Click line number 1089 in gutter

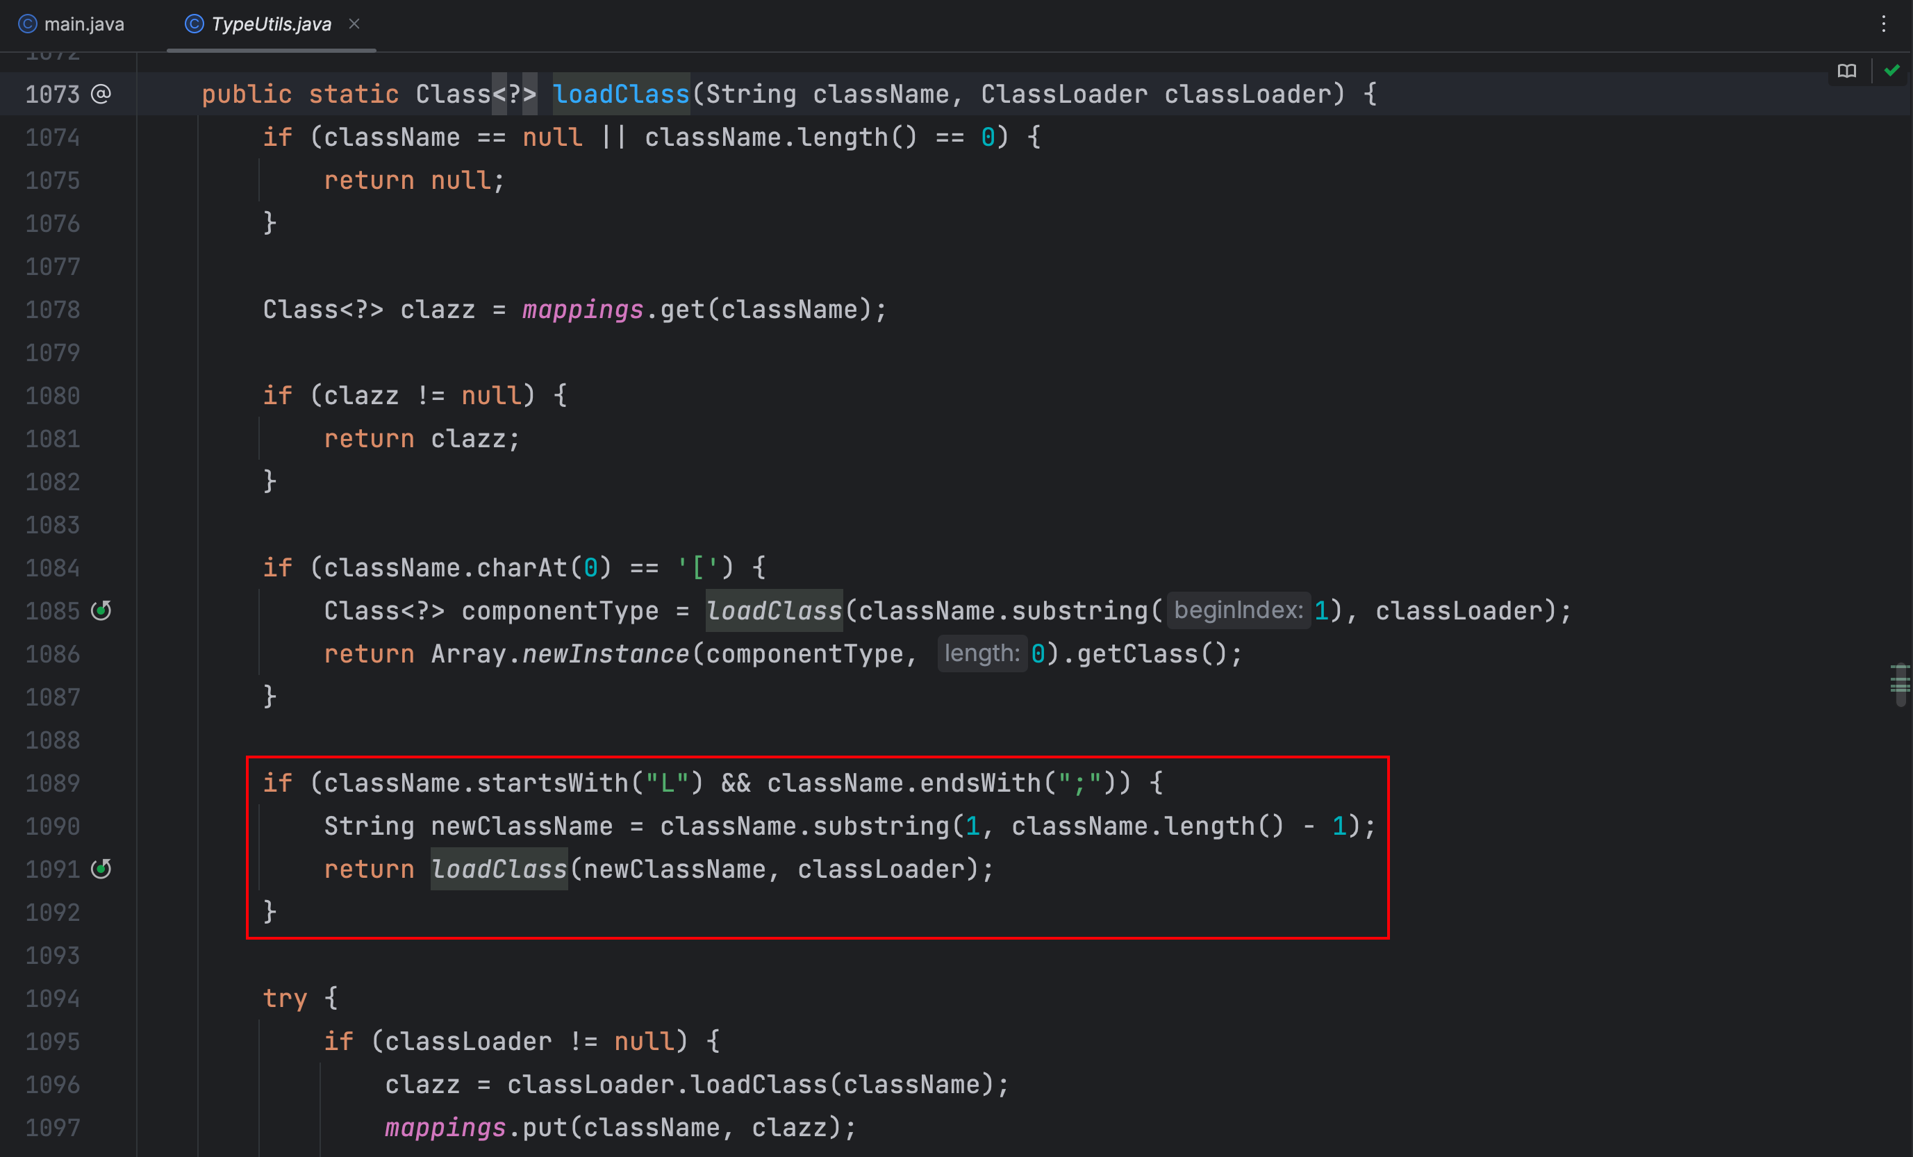[x=53, y=783]
